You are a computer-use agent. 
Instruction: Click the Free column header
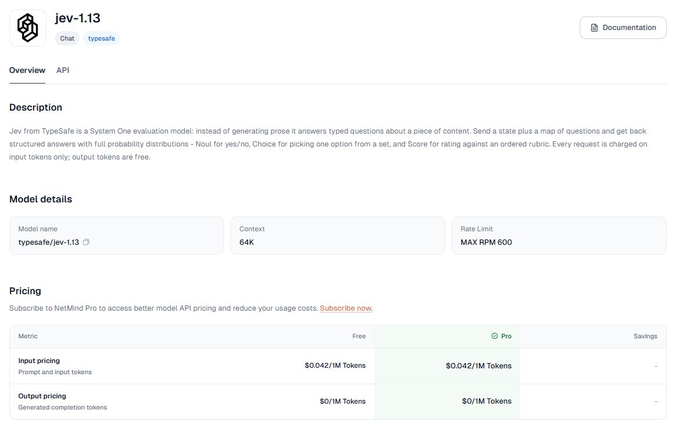point(359,336)
